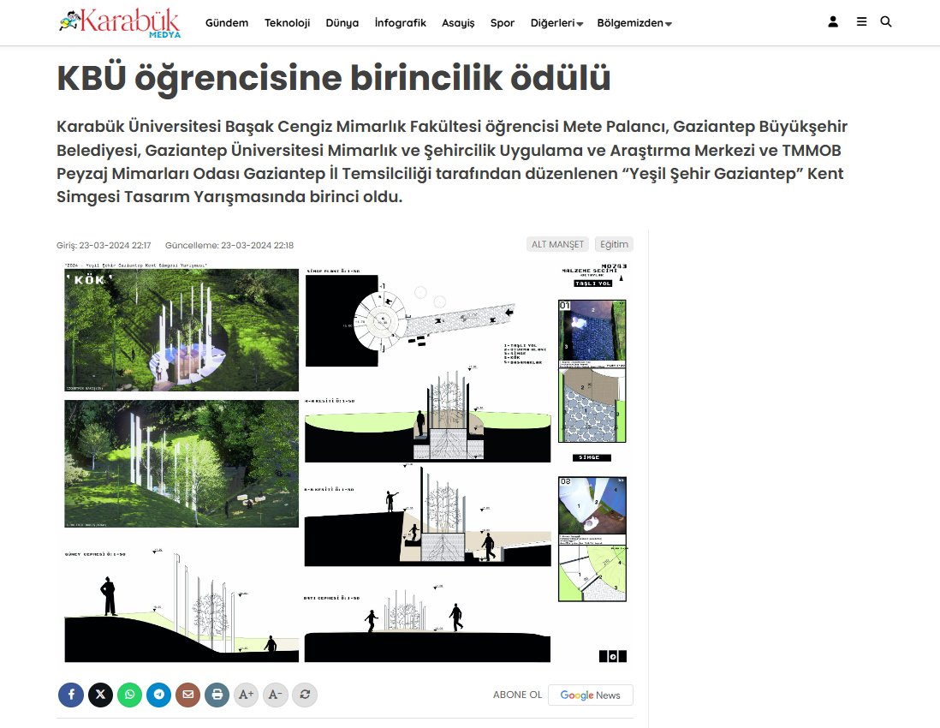The image size is (940, 728).
Task: Share article on Facebook
Action: [71, 695]
